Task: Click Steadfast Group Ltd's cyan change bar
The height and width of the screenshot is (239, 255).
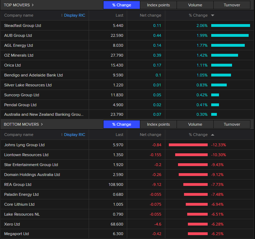Action: point(230,25)
